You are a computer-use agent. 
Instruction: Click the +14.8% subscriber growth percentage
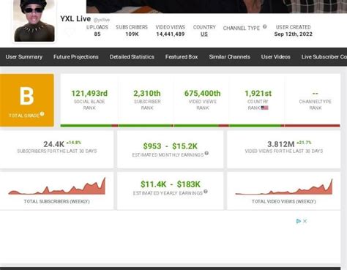coord(74,143)
